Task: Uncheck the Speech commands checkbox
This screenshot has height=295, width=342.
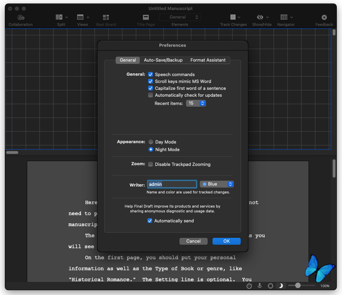Action: tap(151, 74)
